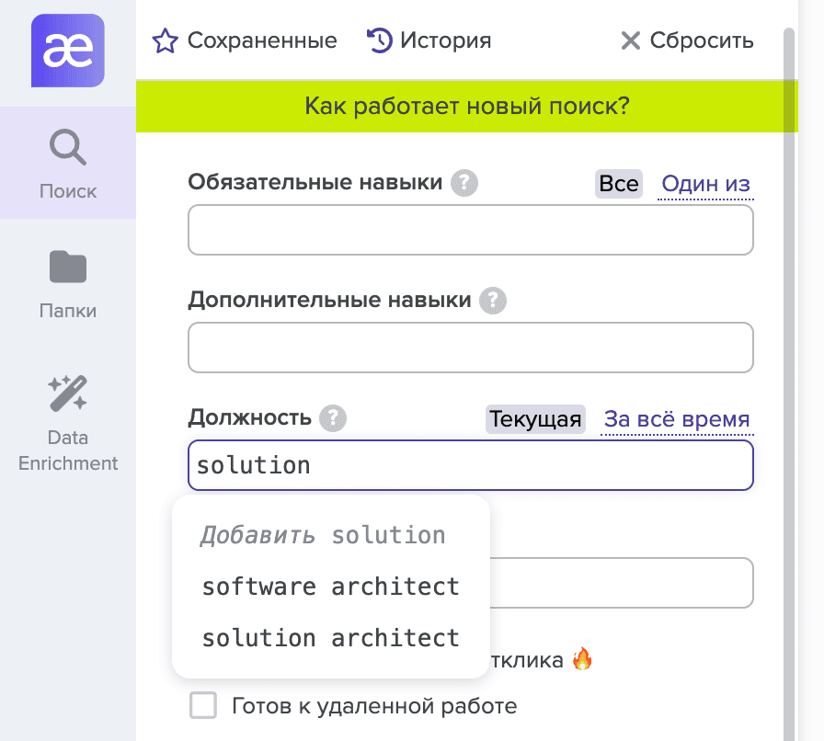Select 'Текущая' position filter

535,420
